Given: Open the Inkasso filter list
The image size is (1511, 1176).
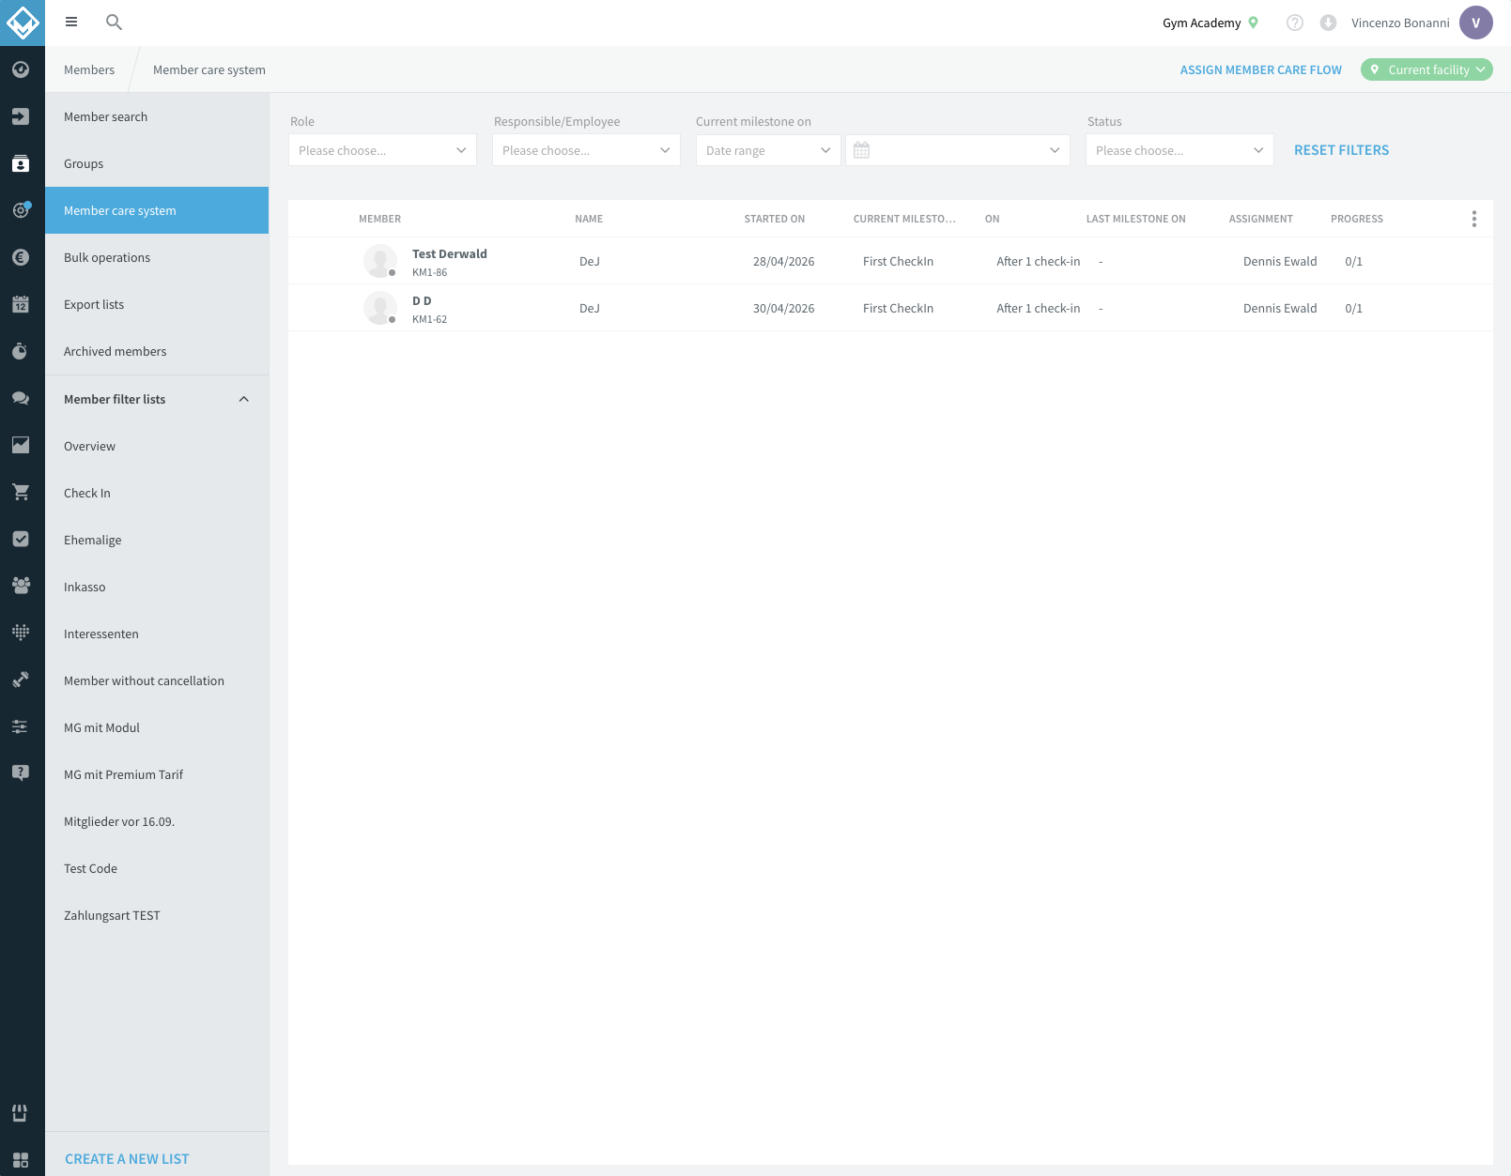Looking at the screenshot, I should click(157, 587).
